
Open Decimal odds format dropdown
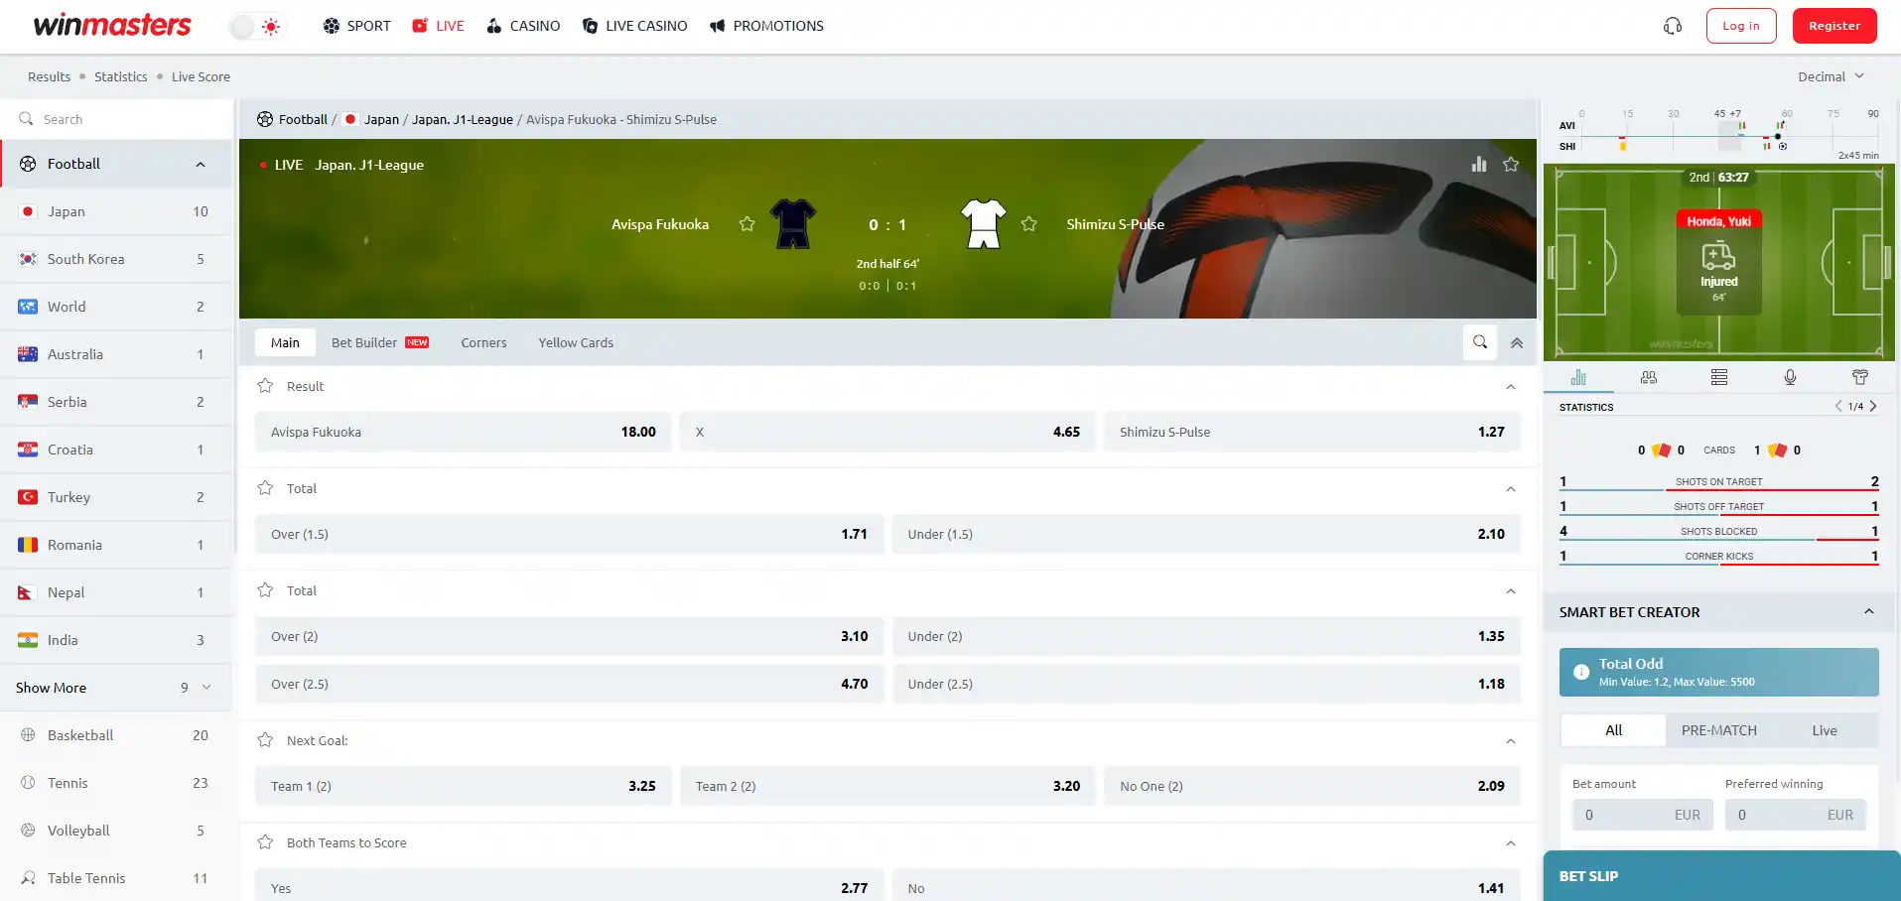pyautogui.click(x=1832, y=76)
